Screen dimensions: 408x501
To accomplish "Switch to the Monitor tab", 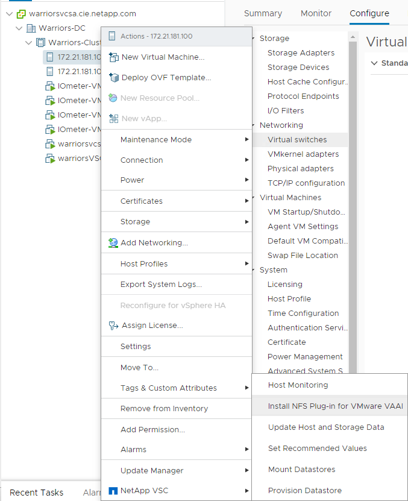I will [x=316, y=13].
